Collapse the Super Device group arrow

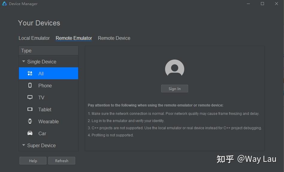(x=24, y=145)
